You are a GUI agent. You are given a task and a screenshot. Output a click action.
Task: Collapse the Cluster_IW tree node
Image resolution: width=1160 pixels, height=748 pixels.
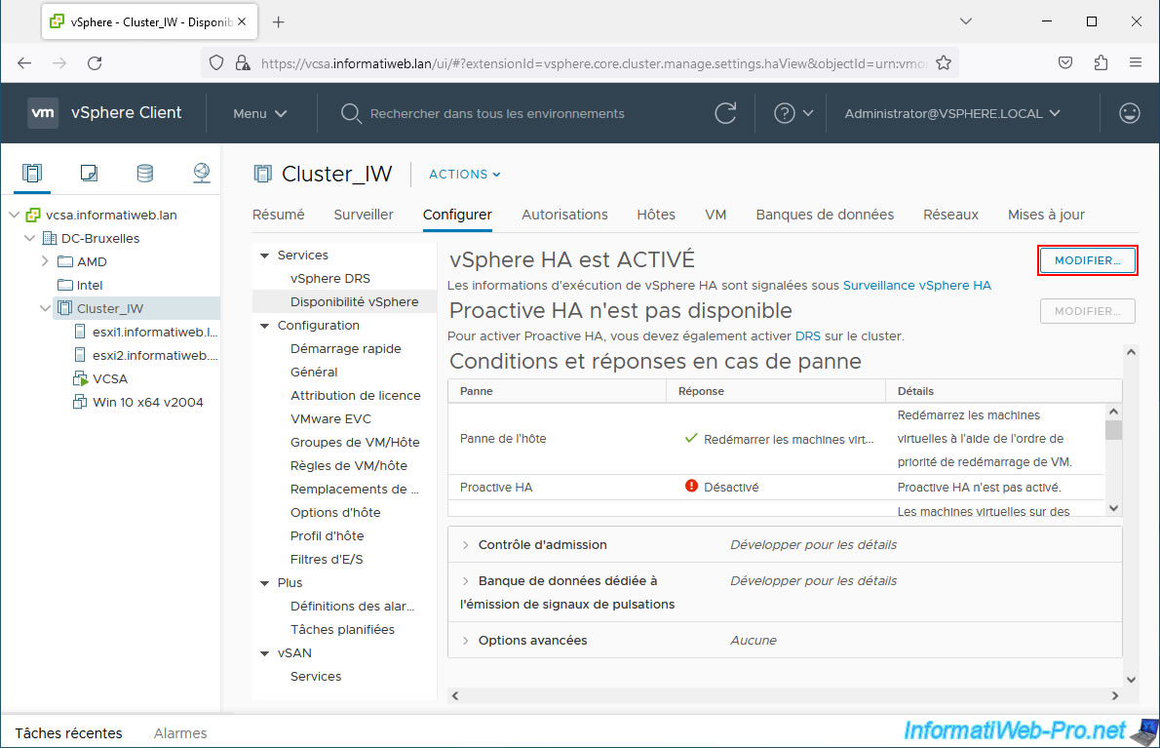45,308
